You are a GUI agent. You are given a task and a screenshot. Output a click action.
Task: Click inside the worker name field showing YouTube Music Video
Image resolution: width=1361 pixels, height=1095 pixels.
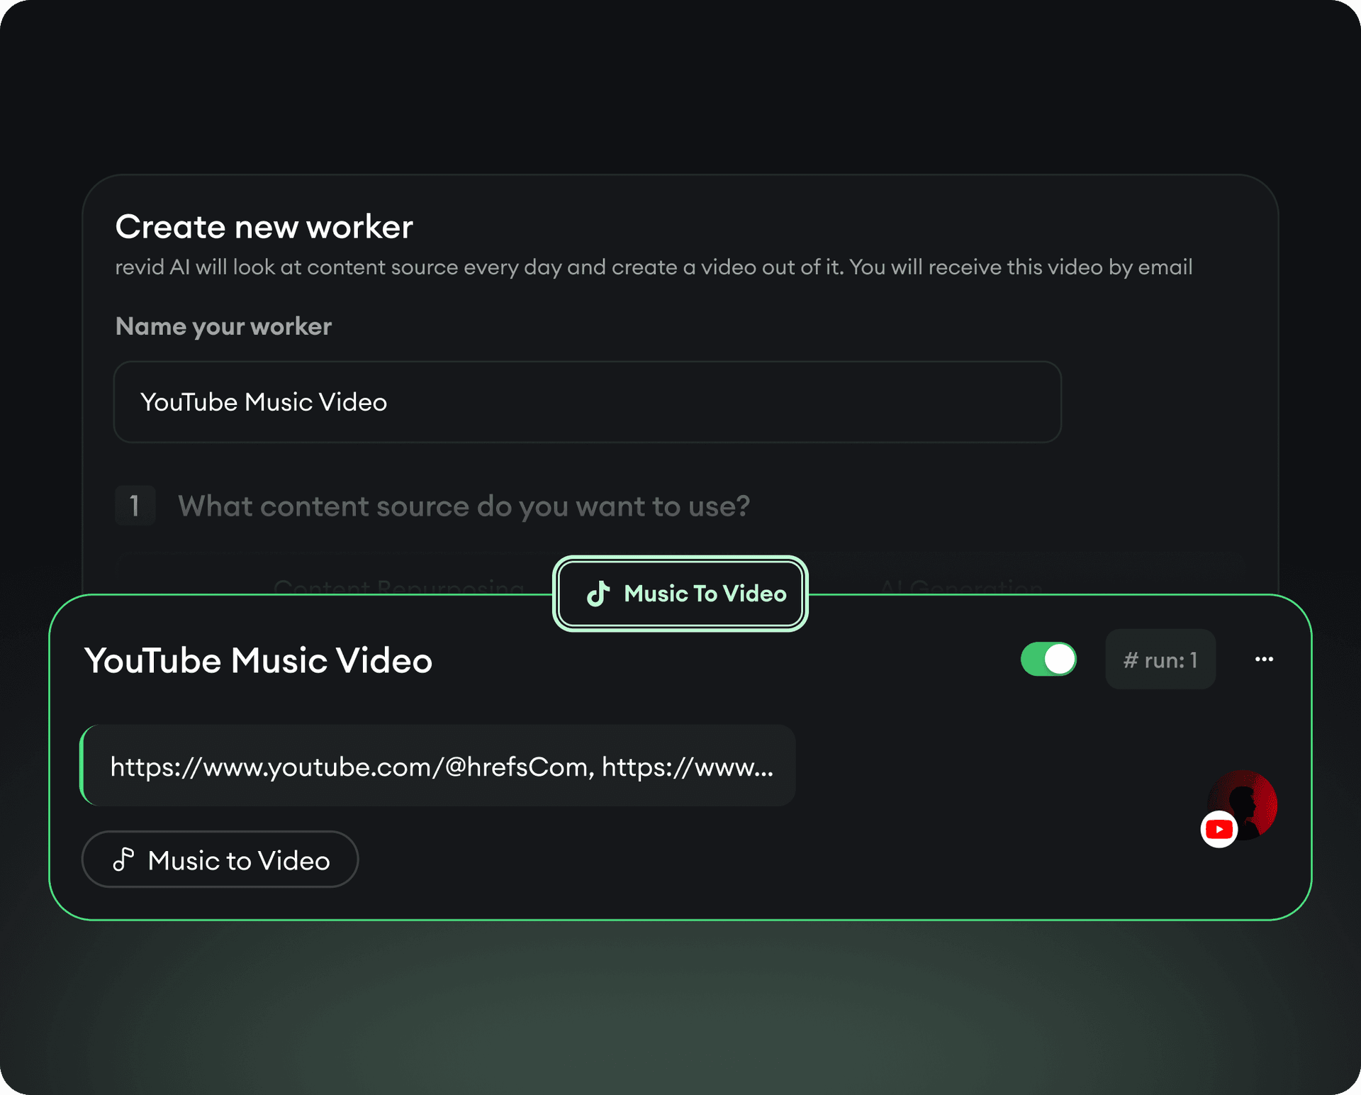(587, 402)
